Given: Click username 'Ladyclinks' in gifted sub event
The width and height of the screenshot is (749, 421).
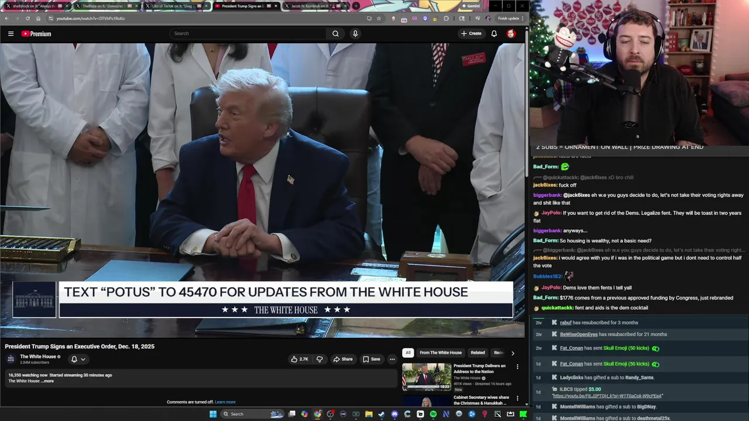Looking at the screenshot, I should pos(572,378).
